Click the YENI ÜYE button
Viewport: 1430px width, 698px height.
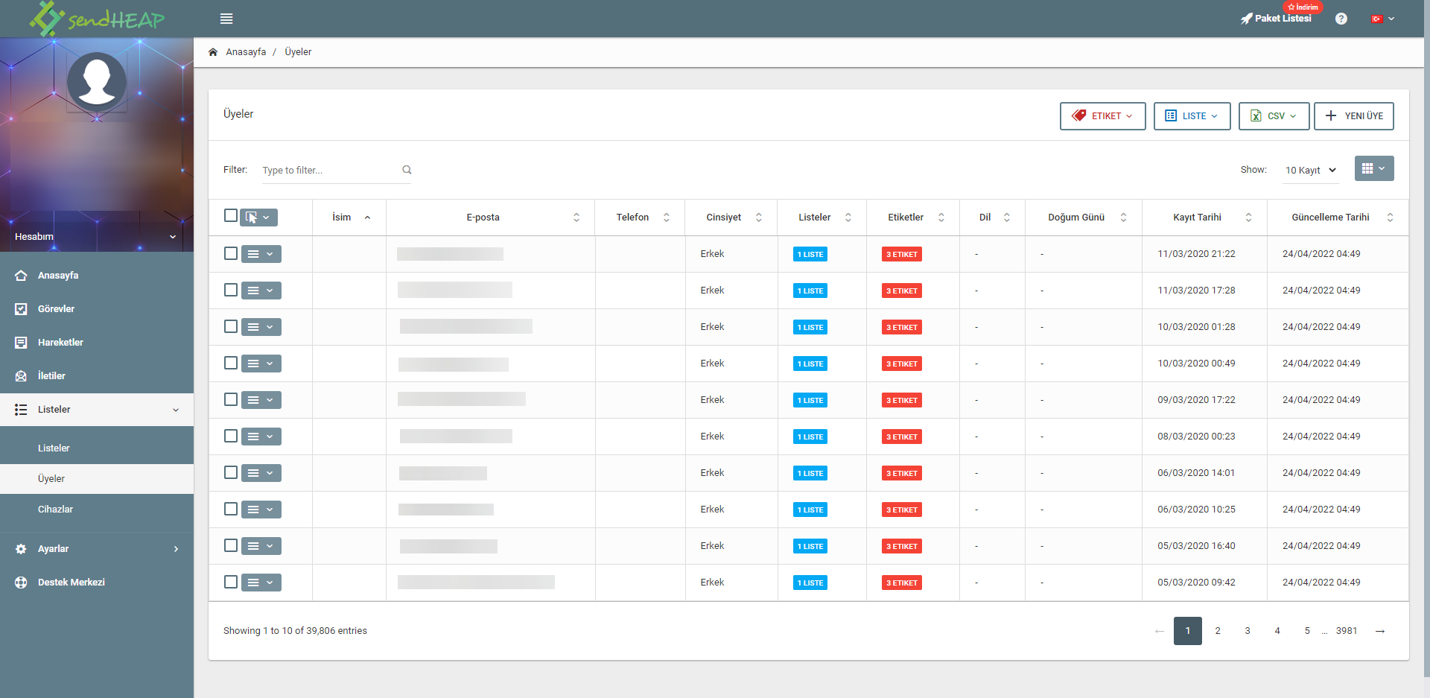[1353, 116]
